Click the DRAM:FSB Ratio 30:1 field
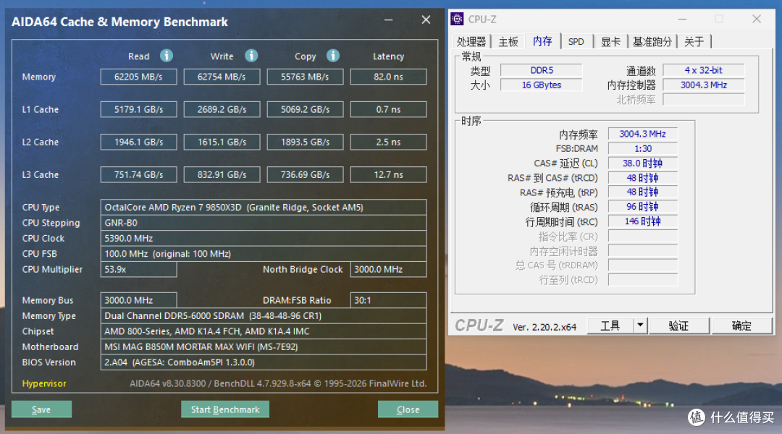782x434 pixels. pos(389,300)
